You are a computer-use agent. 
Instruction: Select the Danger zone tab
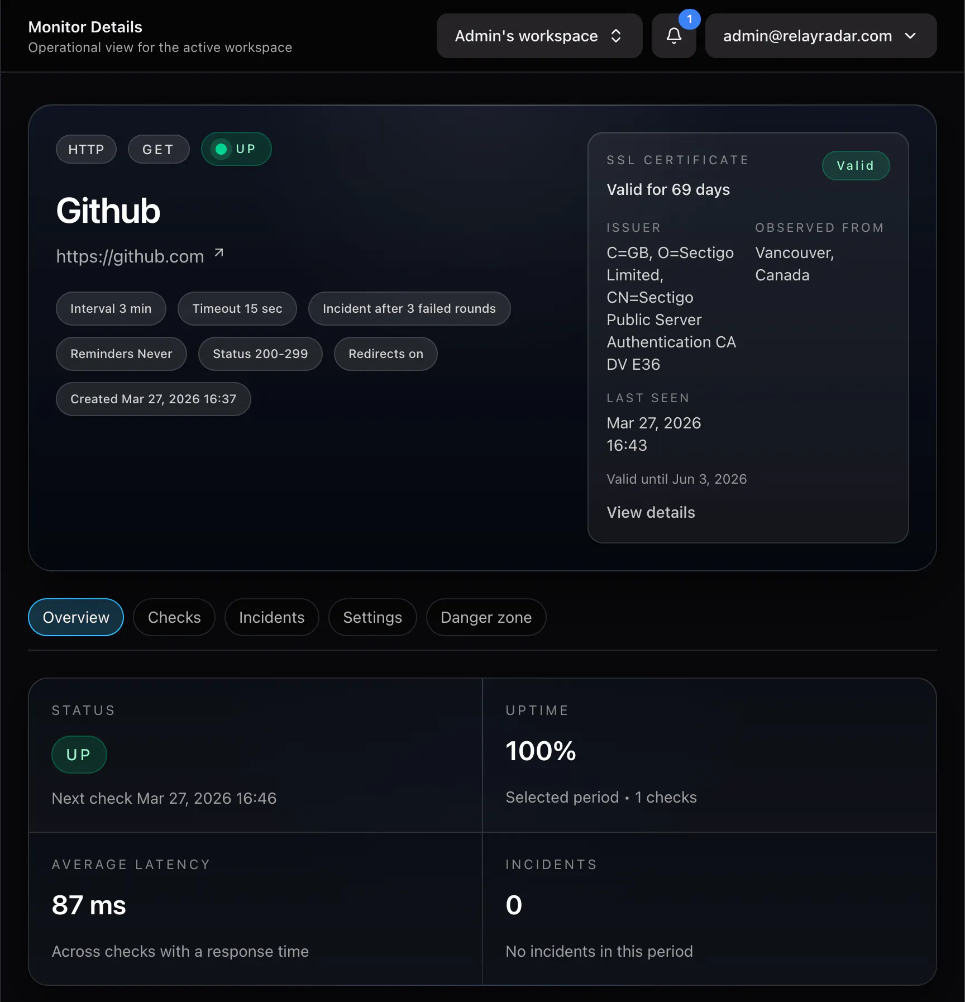486,617
